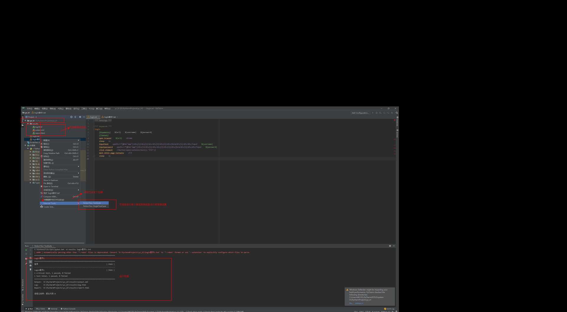The image size is (567, 312).
Task: Switch to login.txt editor tab
Action: pyautogui.click(x=93, y=117)
